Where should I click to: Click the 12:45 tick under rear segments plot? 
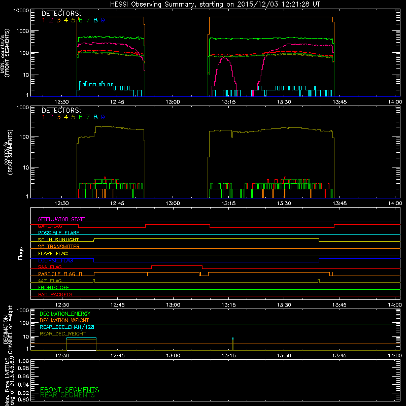click(x=117, y=204)
